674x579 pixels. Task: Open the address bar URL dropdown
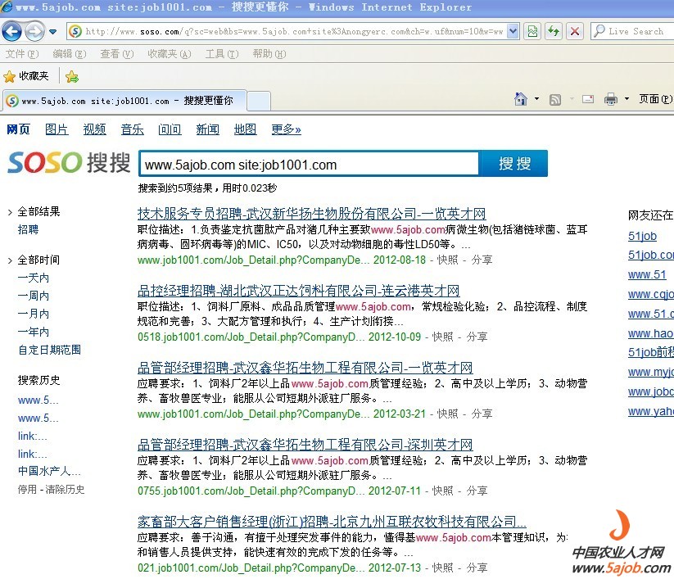pos(513,32)
